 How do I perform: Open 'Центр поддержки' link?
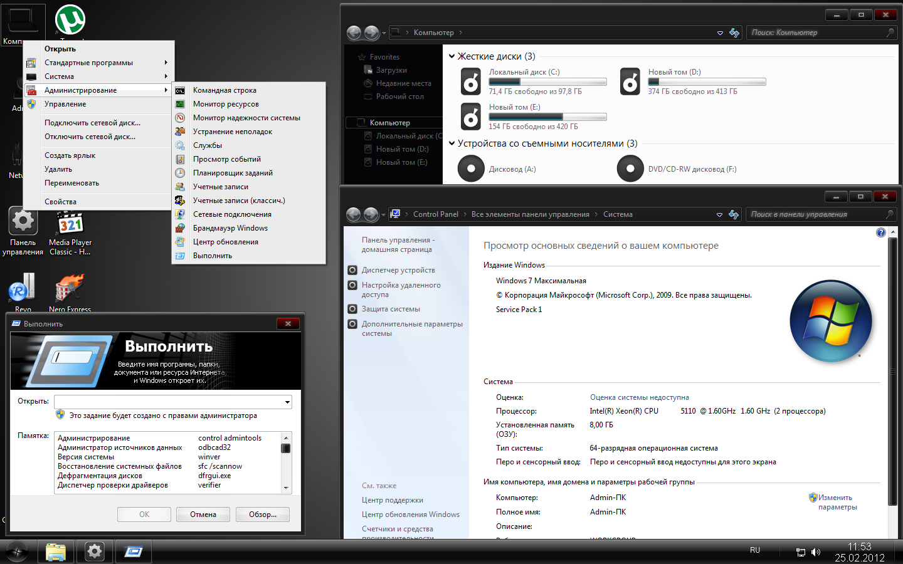393,500
